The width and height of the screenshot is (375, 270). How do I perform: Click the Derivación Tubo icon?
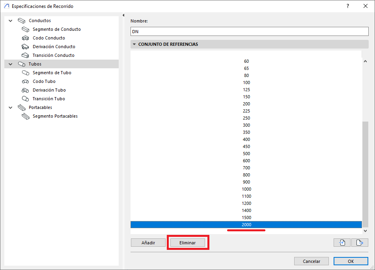[x=26, y=90]
